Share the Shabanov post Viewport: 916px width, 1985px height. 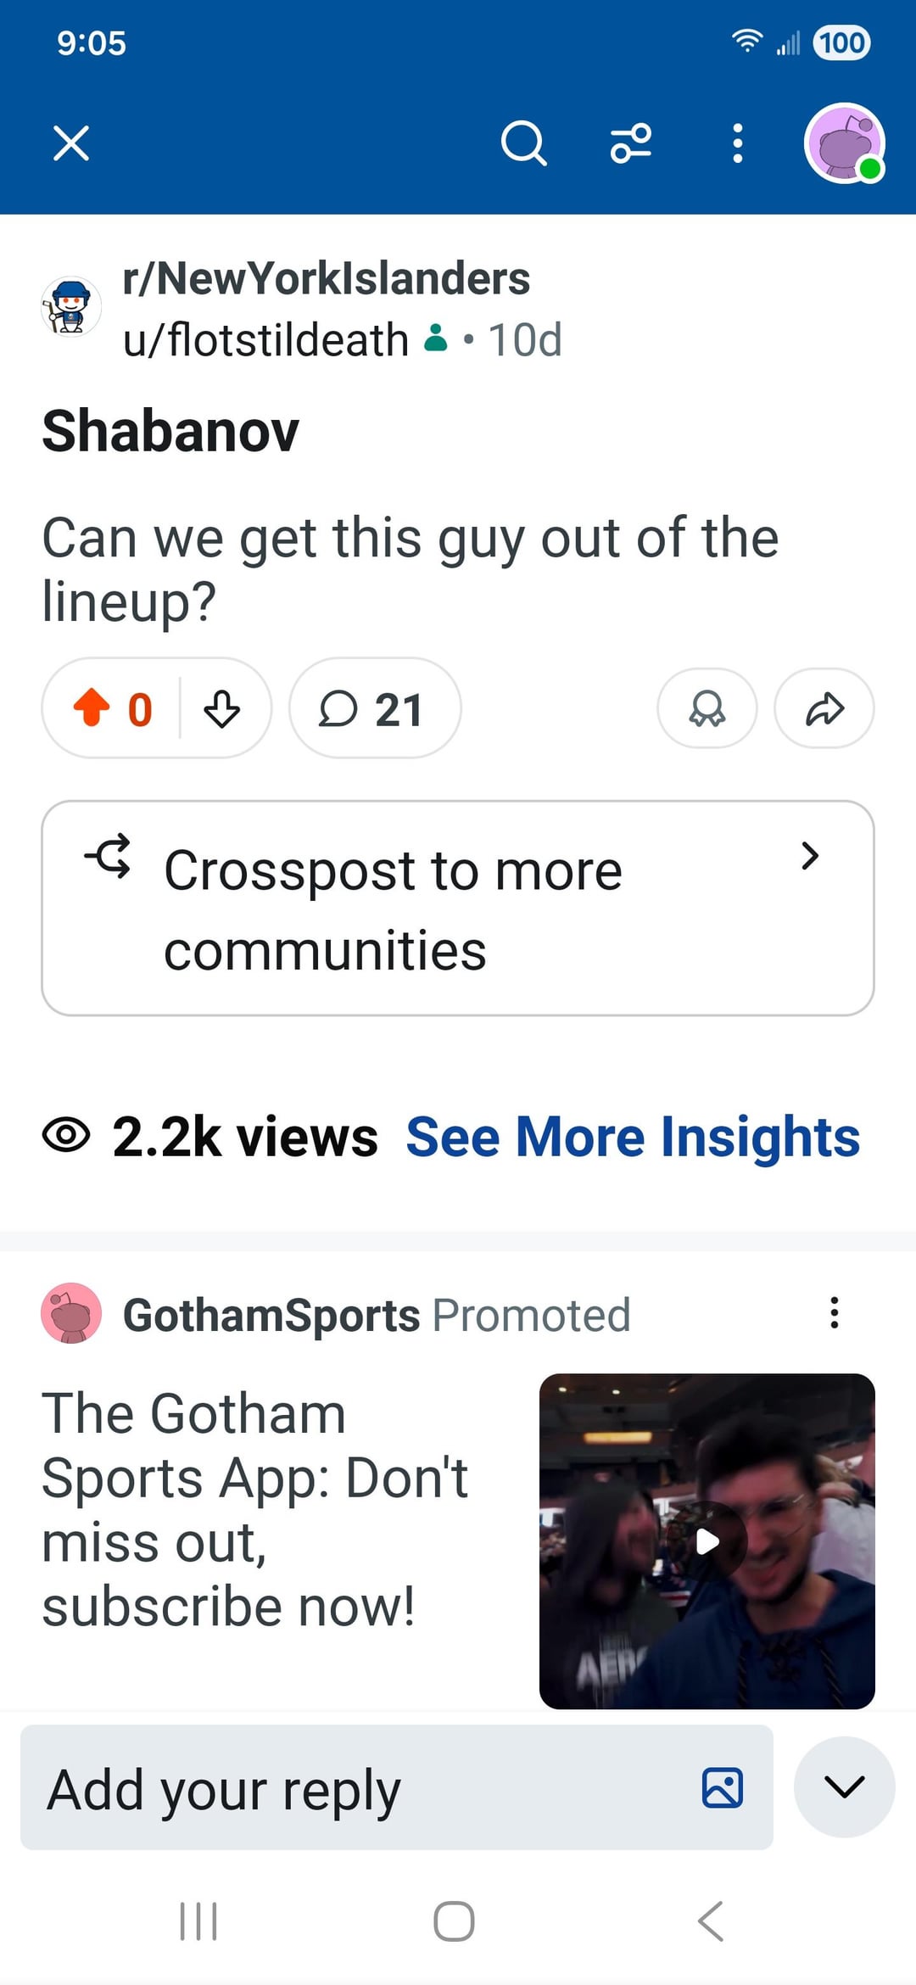click(824, 708)
